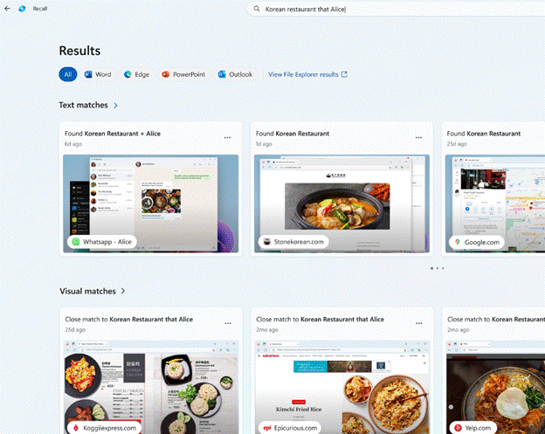Click the Epicurious epi logo icon
This screenshot has height=434, width=545.
coord(267,428)
